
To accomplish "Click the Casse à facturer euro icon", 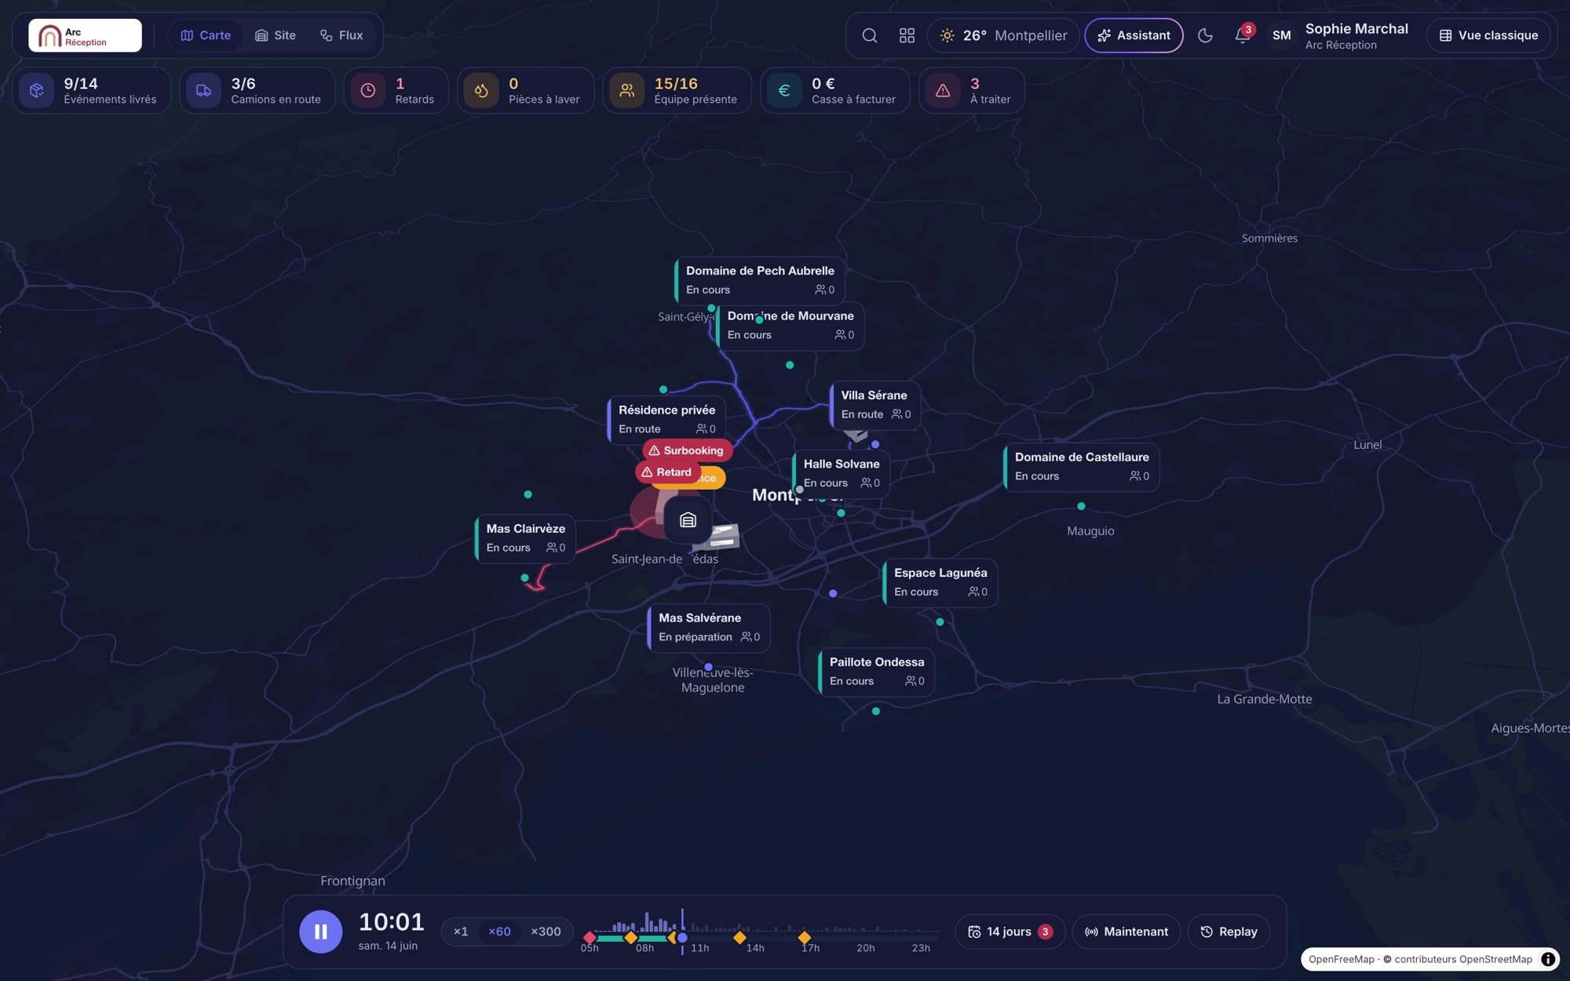I will coord(783,90).
